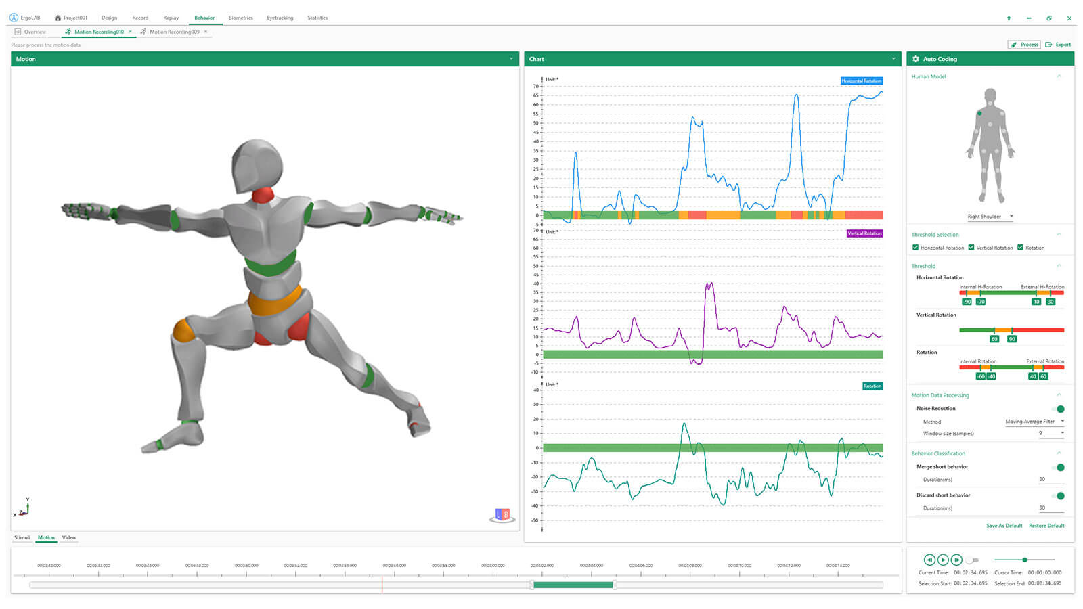Image resolution: width=1083 pixels, height=609 pixels.
Task: Open the Right Shoulder body part dropdown
Action: 990,217
